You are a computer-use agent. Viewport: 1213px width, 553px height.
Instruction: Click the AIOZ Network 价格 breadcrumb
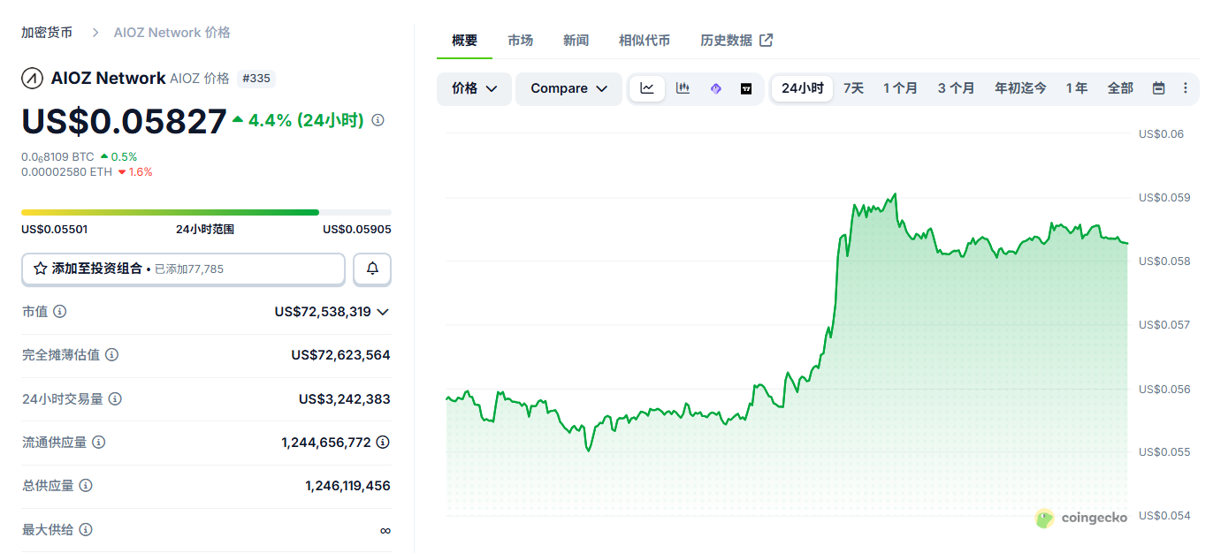click(x=172, y=33)
